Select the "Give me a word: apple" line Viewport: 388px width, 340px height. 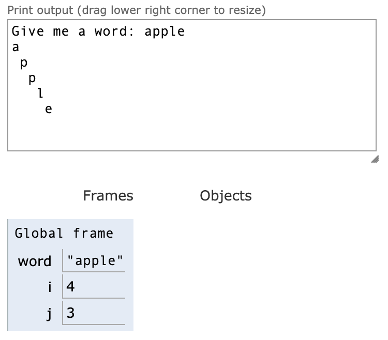(x=98, y=32)
